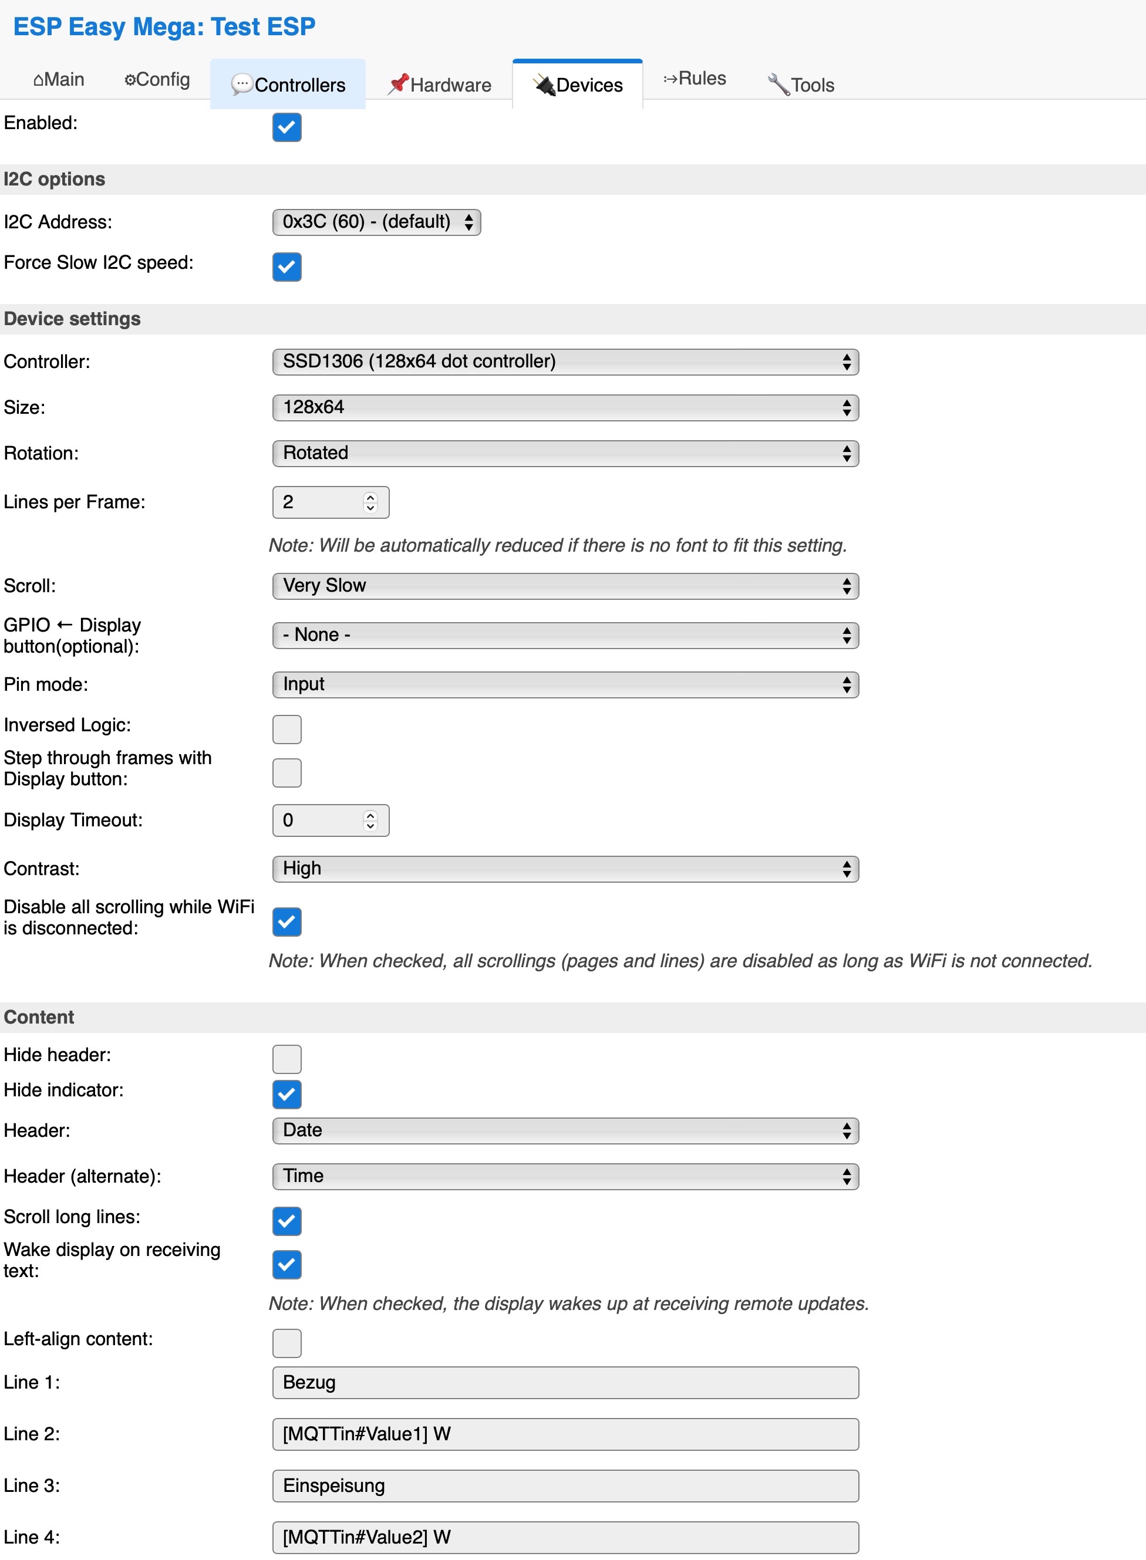
Task: Expand the I2C Address dropdown
Action: click(x=376, y=222)
